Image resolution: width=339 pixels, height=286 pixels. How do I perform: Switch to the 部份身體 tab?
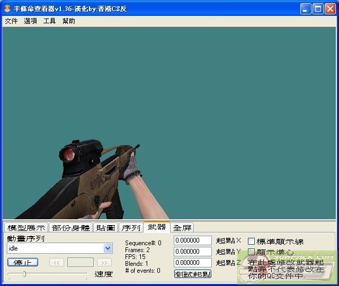[x=70, y=228]
